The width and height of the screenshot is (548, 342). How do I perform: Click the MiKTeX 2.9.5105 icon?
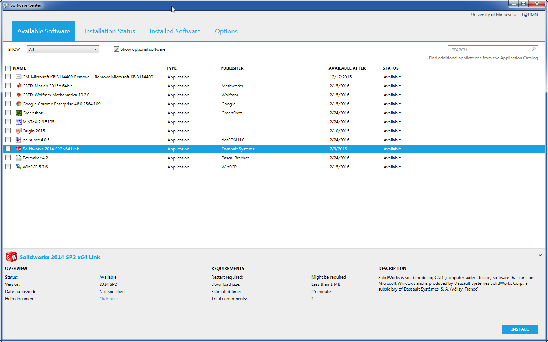18,122
